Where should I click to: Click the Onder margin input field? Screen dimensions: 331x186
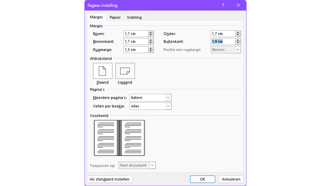[x=223, y=34]
